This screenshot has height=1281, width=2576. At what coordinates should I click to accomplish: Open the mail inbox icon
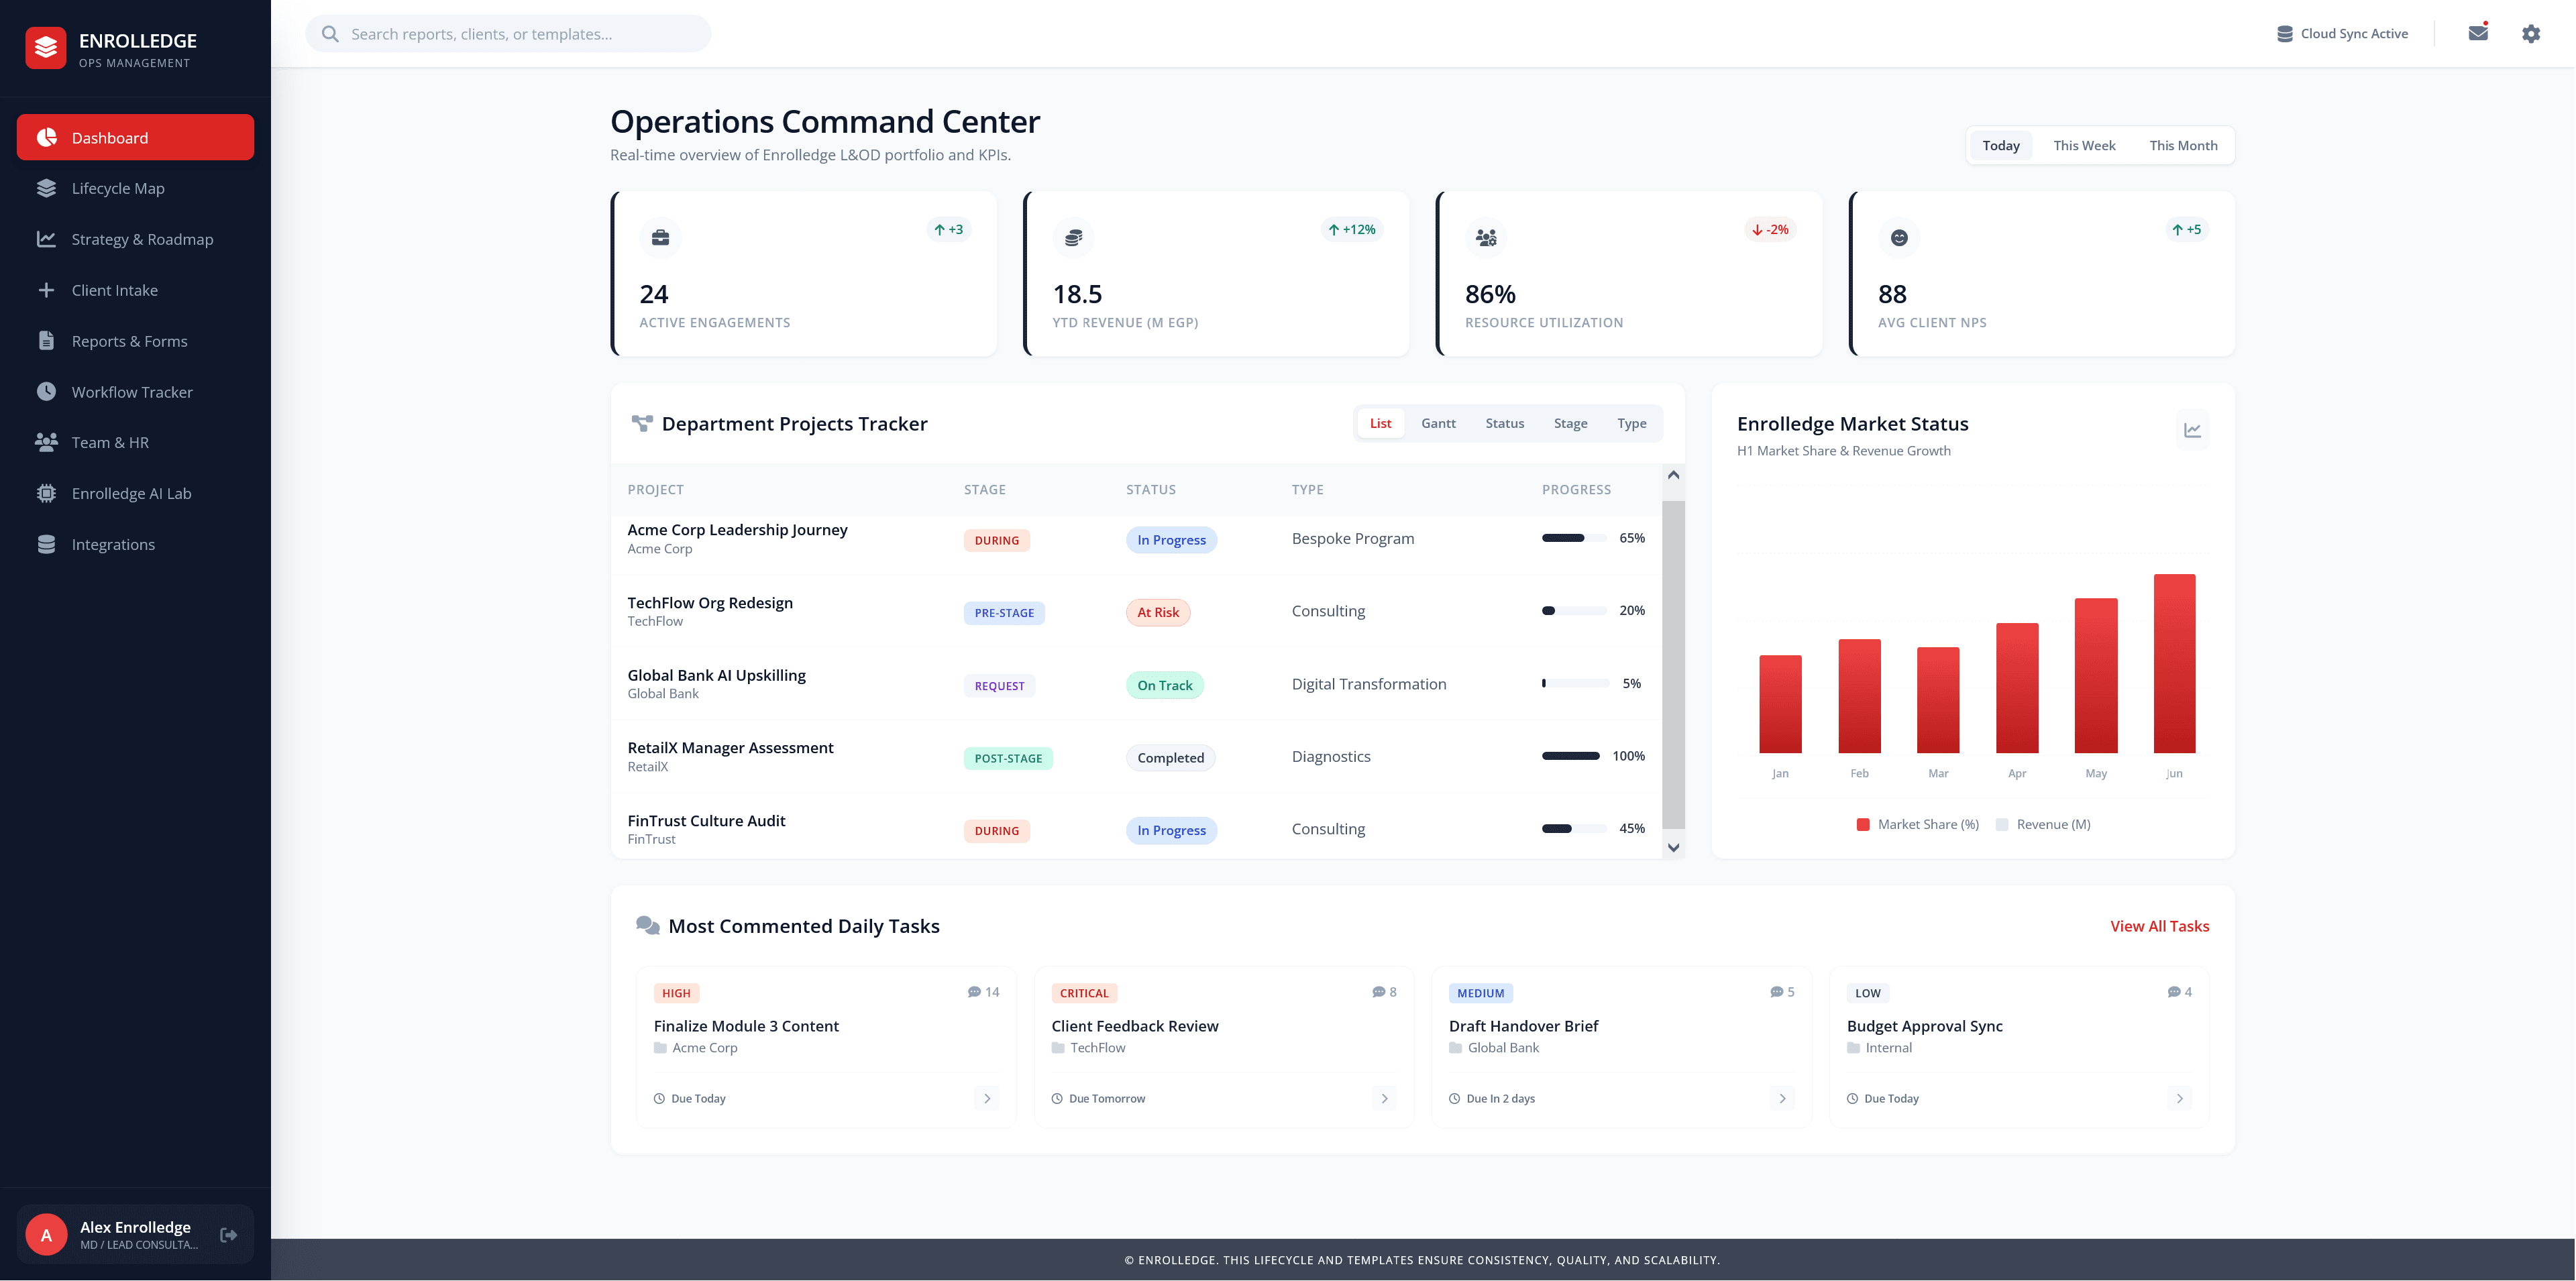click(2477, 33)
